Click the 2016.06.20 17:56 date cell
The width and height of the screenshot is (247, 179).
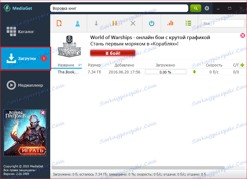click(x=124, y=72)
